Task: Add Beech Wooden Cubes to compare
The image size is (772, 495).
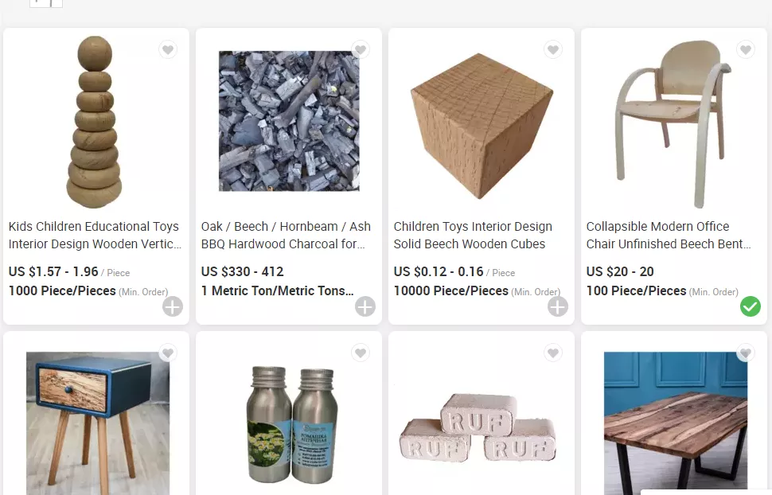Action: coord(557,307)
